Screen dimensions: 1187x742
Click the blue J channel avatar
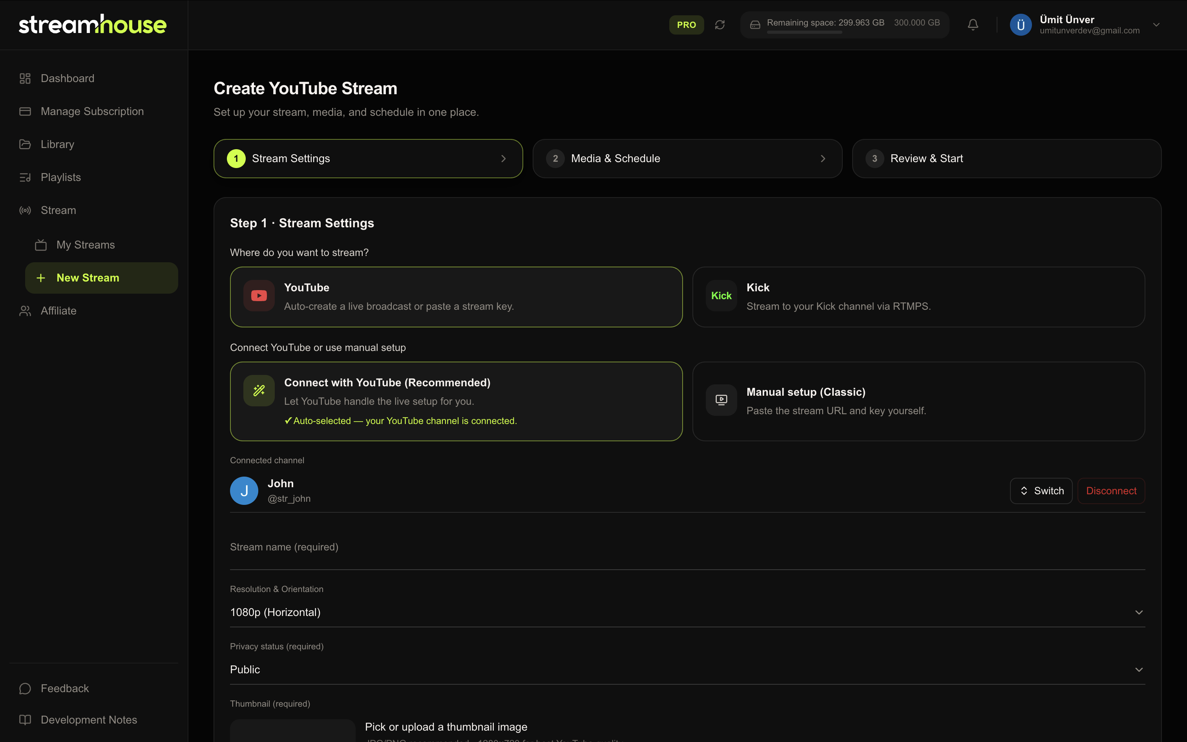click(x=244, y=491)
